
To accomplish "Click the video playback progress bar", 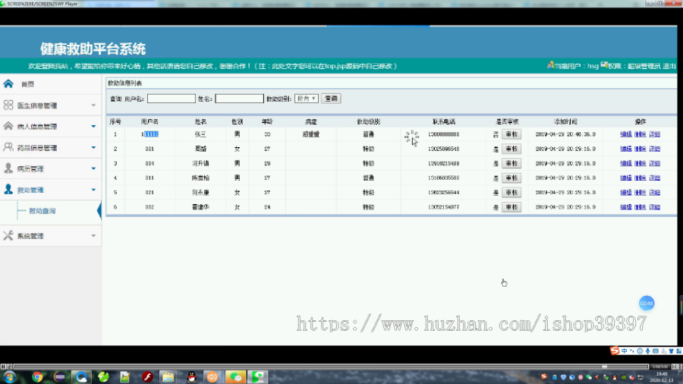I will tap(331, 367).
